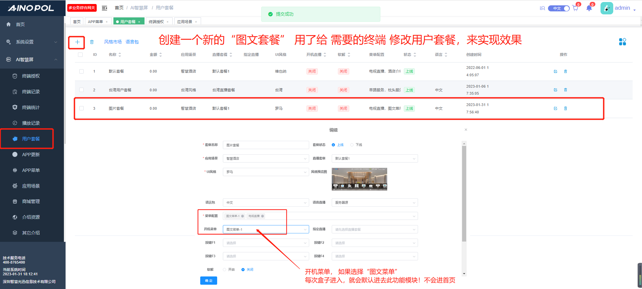
Task: Open the UI风格 dropdown showing 罗马
Action: (x=266, y=172)
